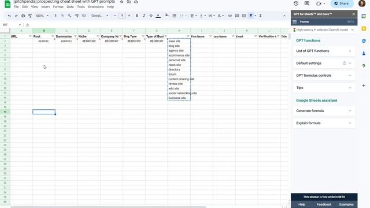Open vertical align options
The image size is (370, 208).
pos(202,16)
